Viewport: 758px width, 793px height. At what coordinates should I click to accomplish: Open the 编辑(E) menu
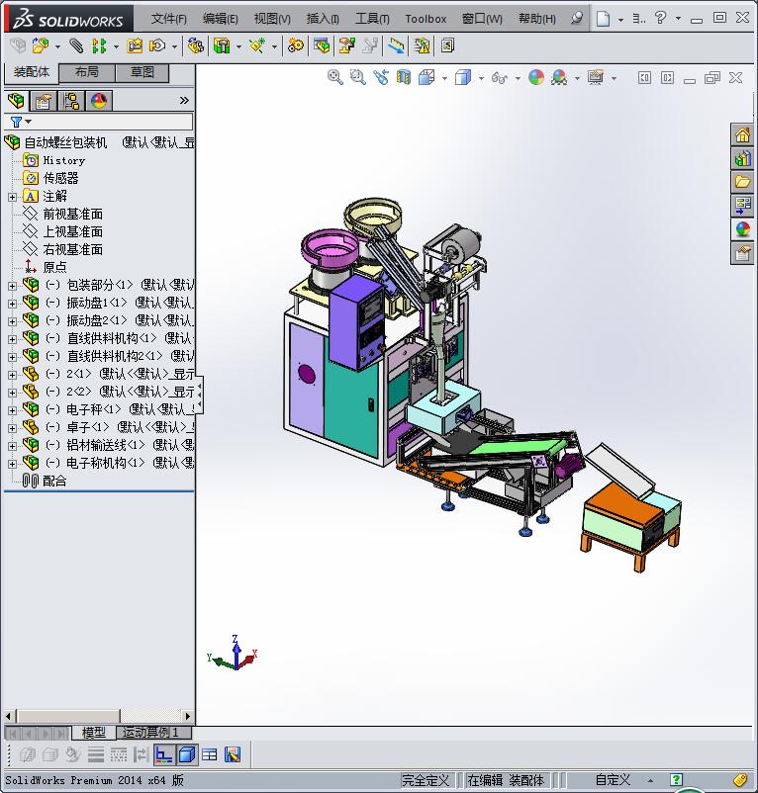pos(220,19)
